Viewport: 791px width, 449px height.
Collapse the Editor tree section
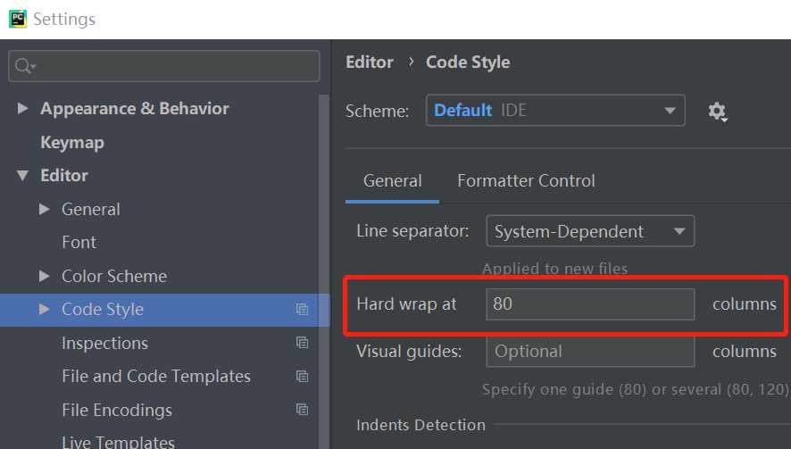tap(23, 176)
